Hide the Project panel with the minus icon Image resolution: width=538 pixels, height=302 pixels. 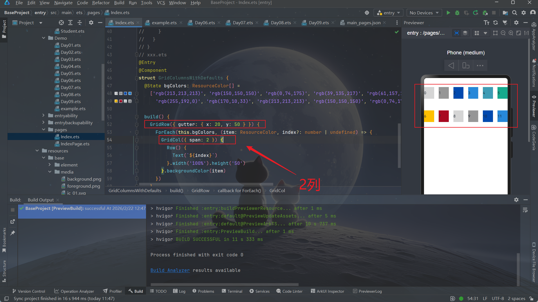point(100,23)
